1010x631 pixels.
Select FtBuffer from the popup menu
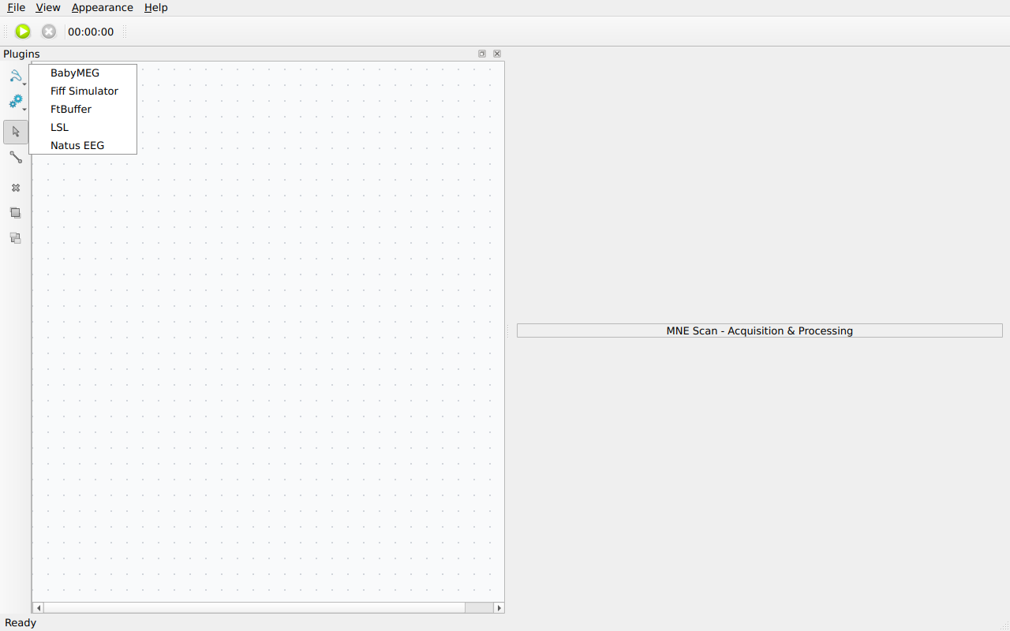tap(83, 110)
